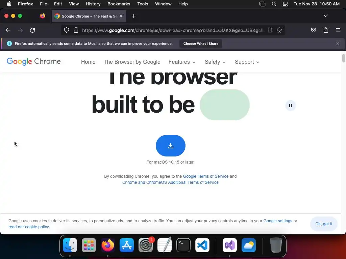This screenshot has height=259, width=346.
Task: Toggle reader view icon
Action: coord(270,30)
